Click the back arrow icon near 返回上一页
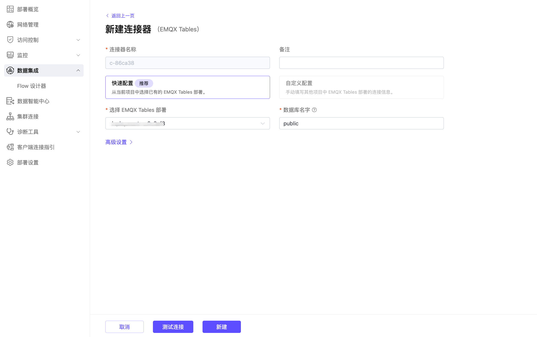 (107, 16)
